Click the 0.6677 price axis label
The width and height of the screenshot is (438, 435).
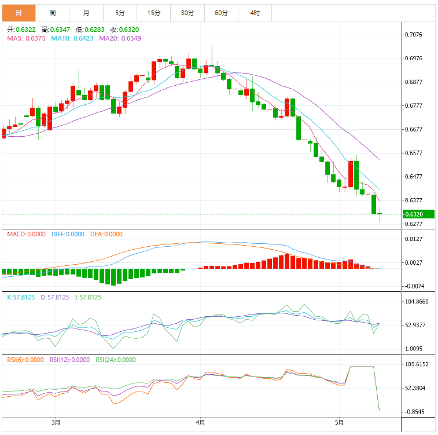[414, 129]
